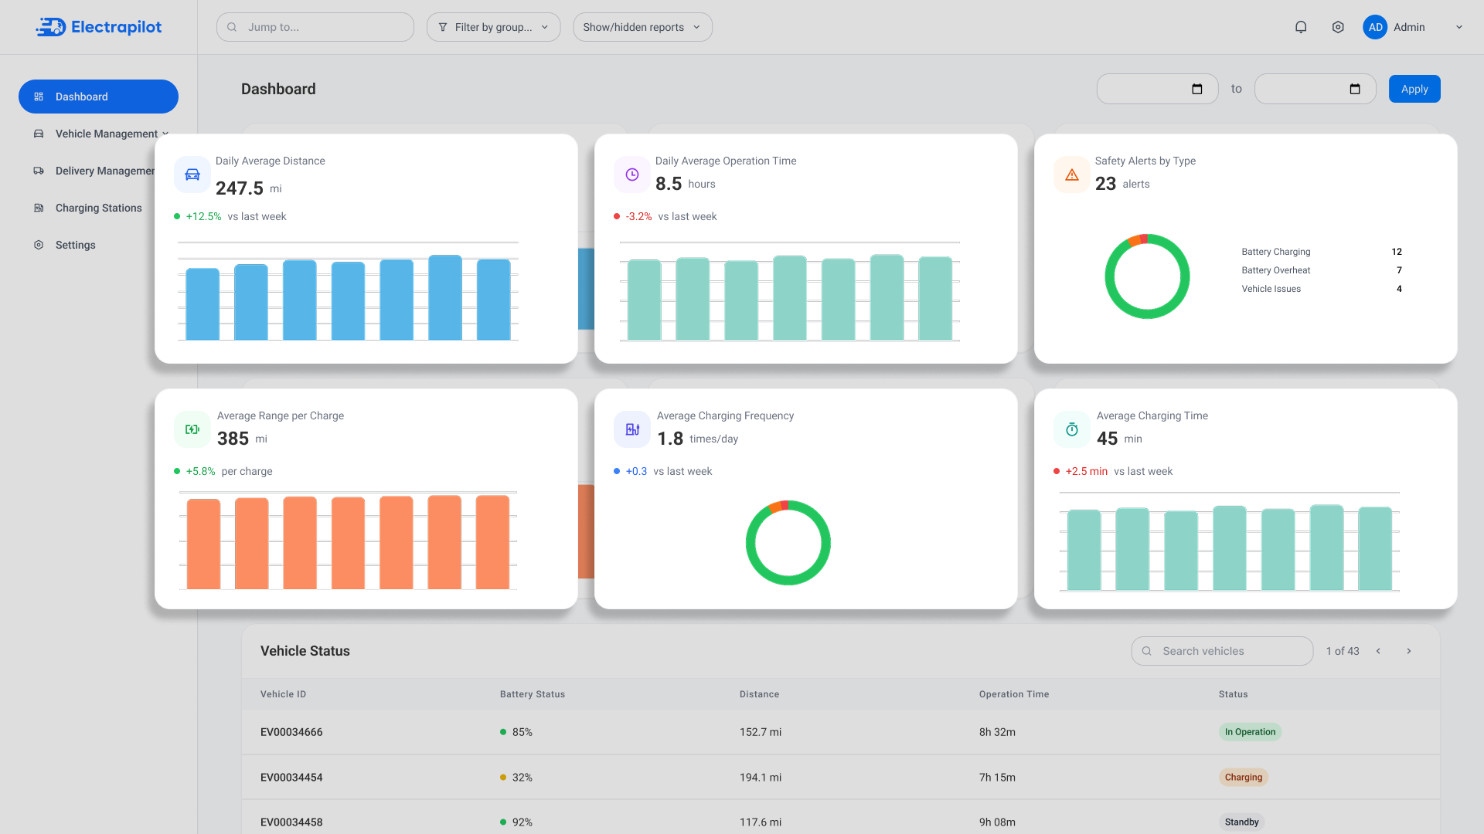1484x834 pixels.
Task: Open the Filter by group dropdown
Action: (493, 27)
